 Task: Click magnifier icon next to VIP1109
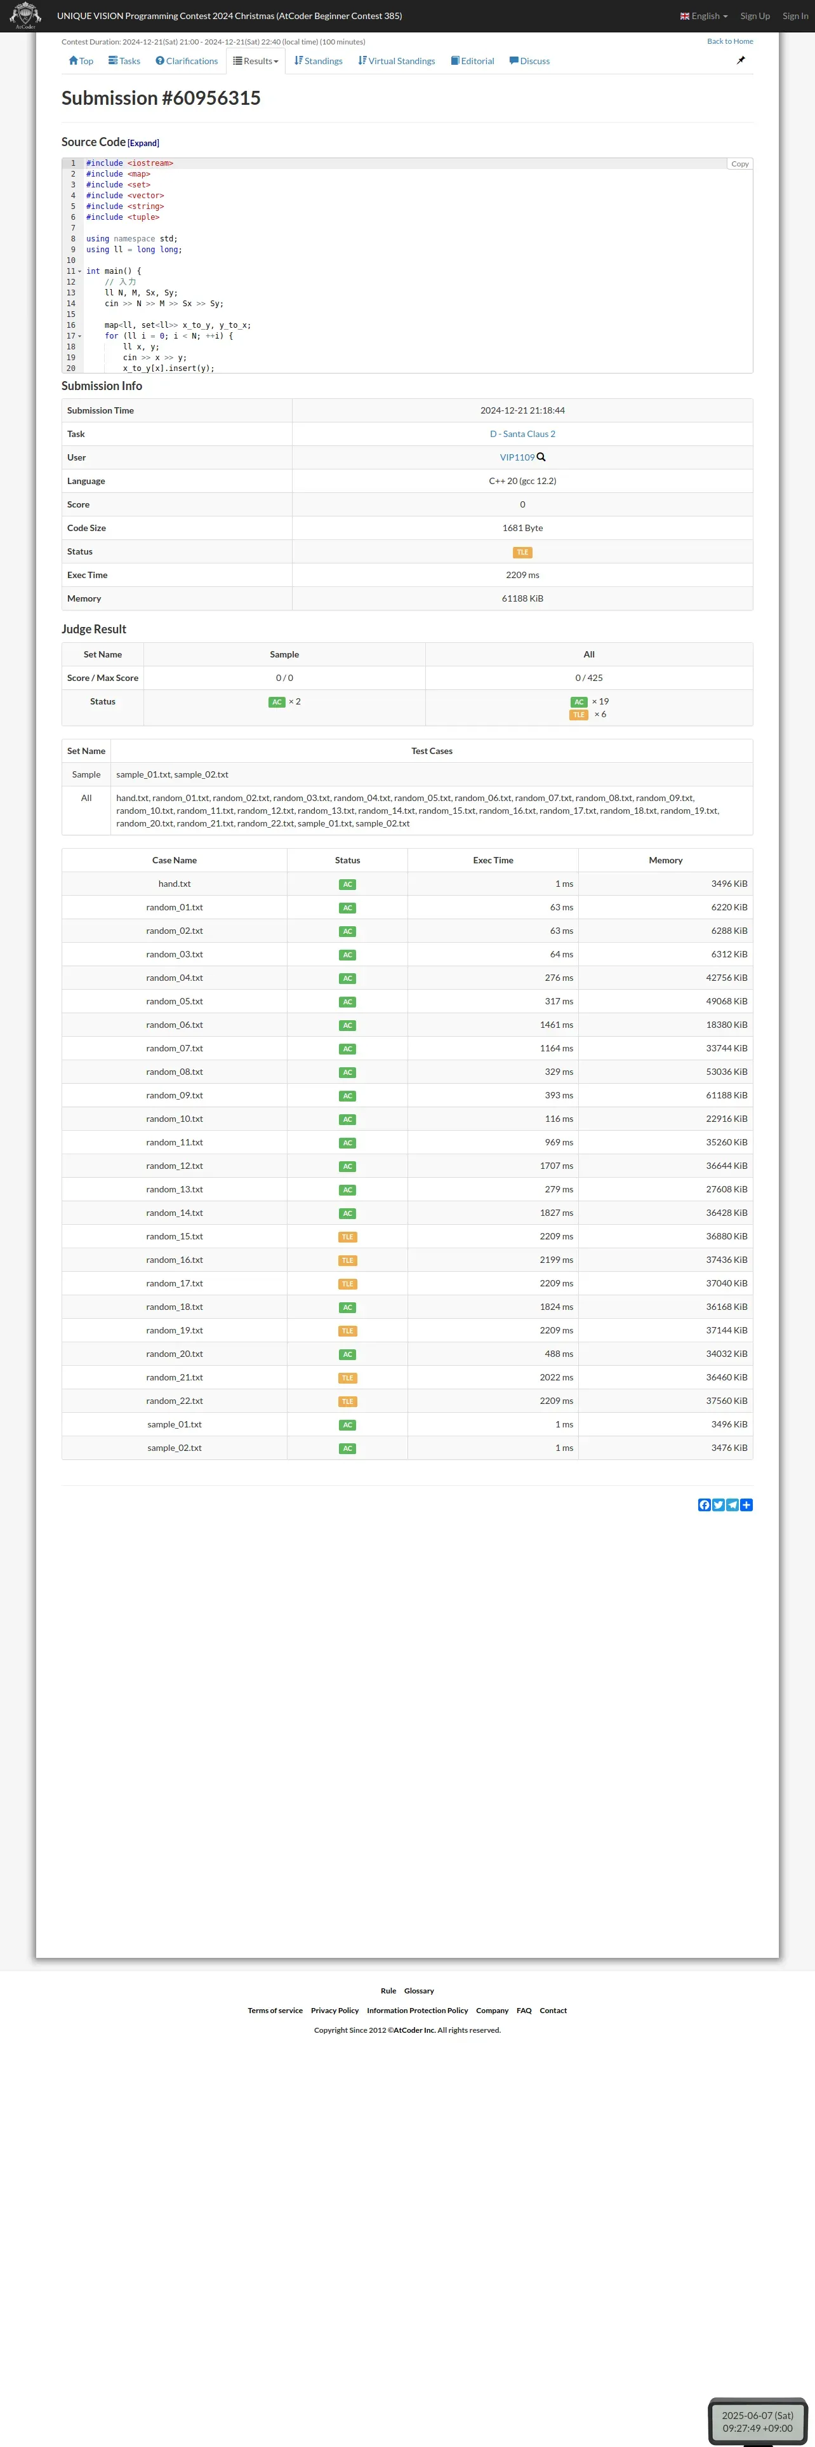[x=541, y=457]
